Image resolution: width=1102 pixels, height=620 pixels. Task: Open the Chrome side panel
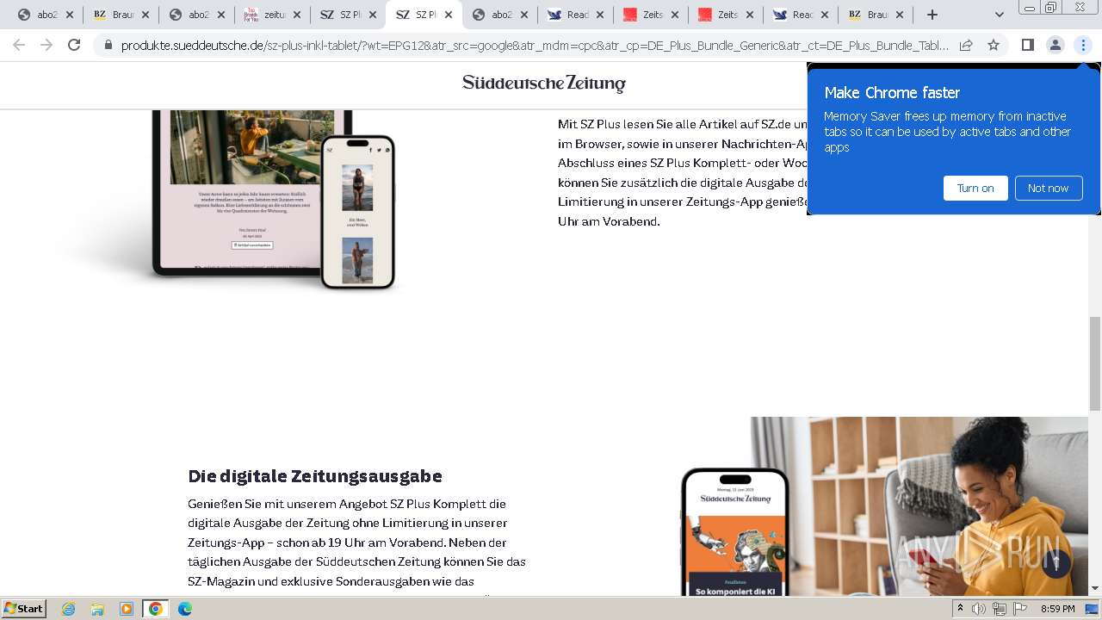click(x=1027, y=45)
